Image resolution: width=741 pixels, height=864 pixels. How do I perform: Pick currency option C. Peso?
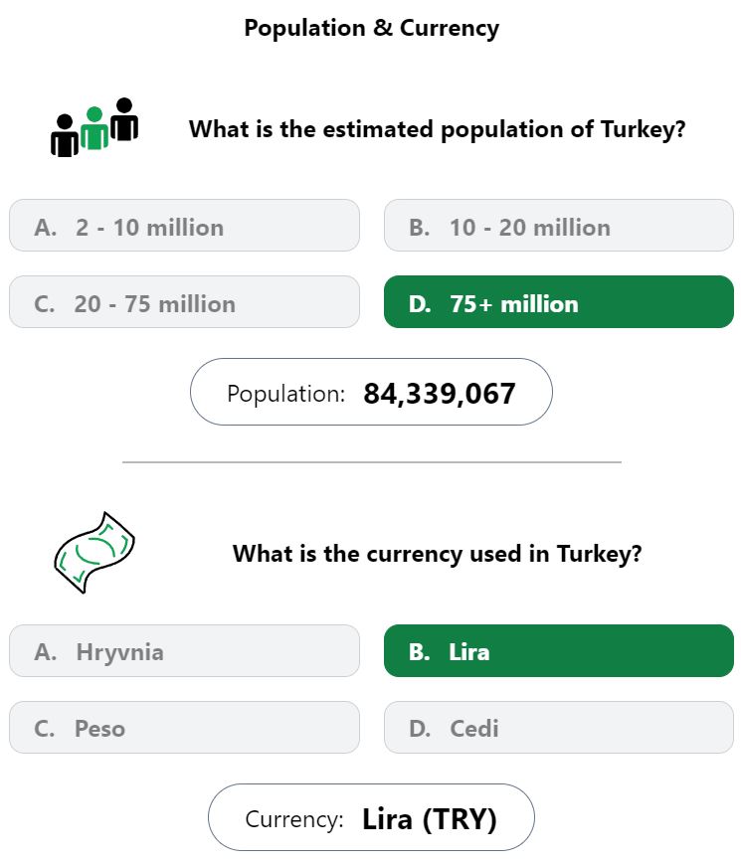[x=184, y=728]
